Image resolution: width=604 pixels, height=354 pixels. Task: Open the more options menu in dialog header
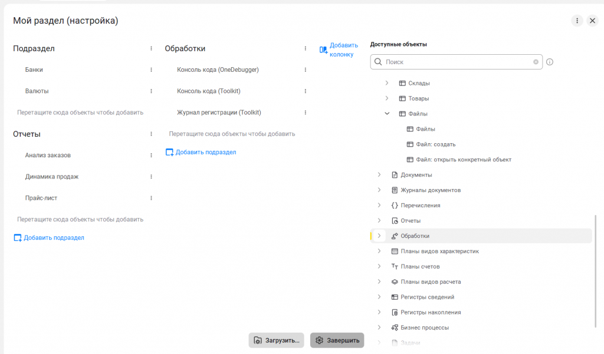(577, 21)
